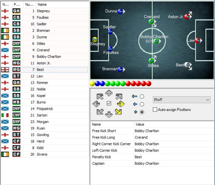
Task: Click the Scottish flag beside Crerand
Action: [x=5, y=50]
